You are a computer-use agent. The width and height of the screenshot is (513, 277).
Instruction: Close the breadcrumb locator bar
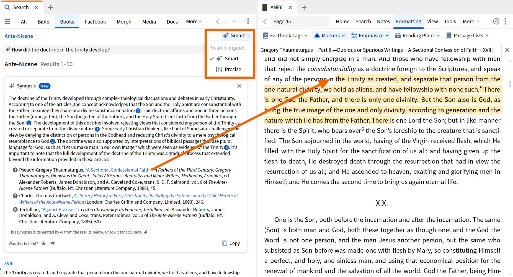click(507, 50)
